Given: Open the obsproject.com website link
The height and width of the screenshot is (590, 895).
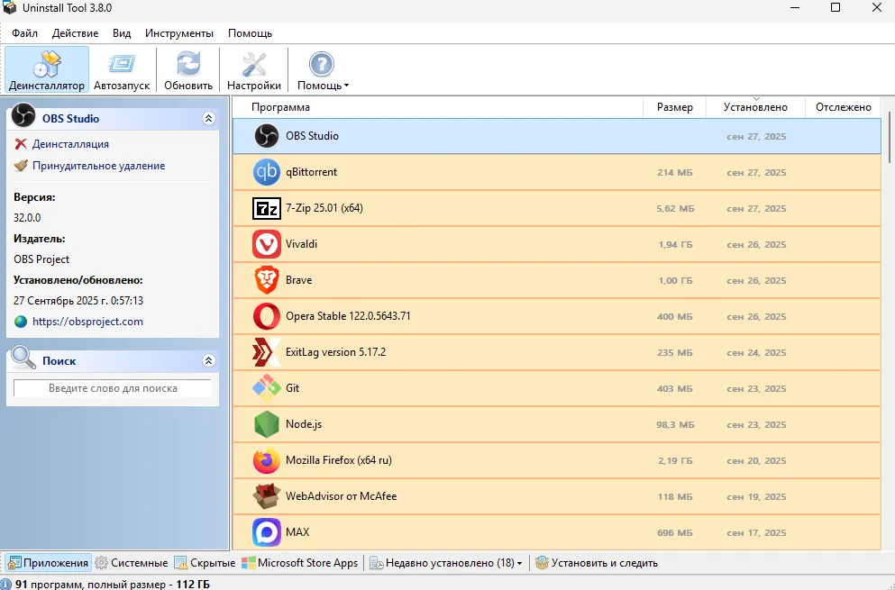Looking at the screenshot, I should (x=87, y=322).
